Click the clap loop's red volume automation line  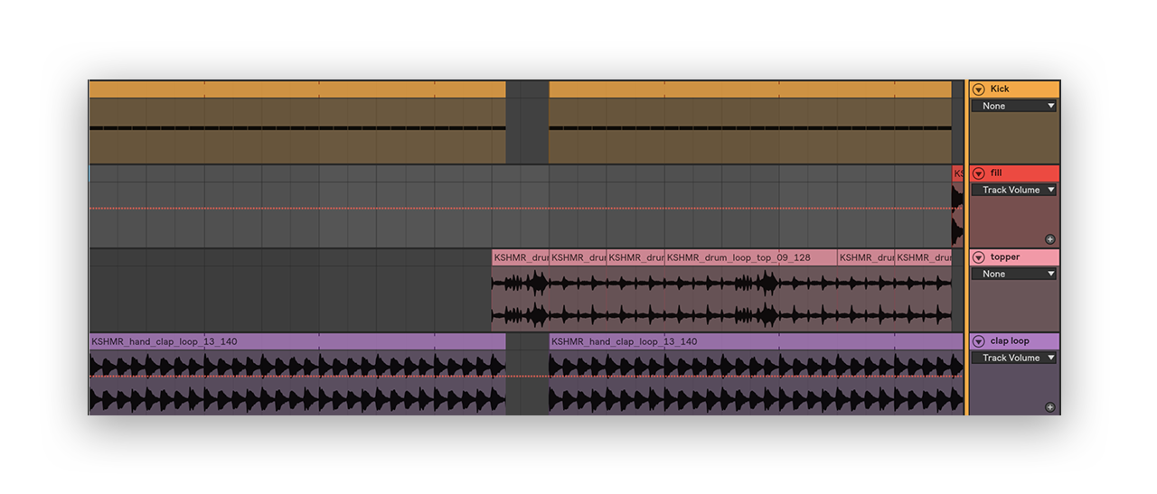click(526, 376)
